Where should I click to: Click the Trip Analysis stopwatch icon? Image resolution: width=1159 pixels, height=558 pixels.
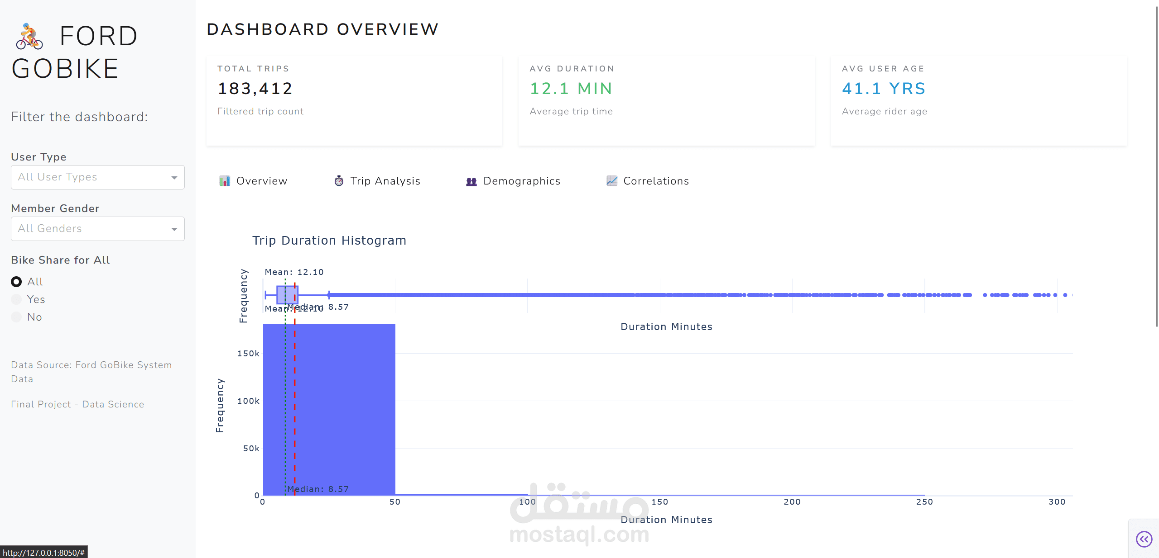click(339, 181)
